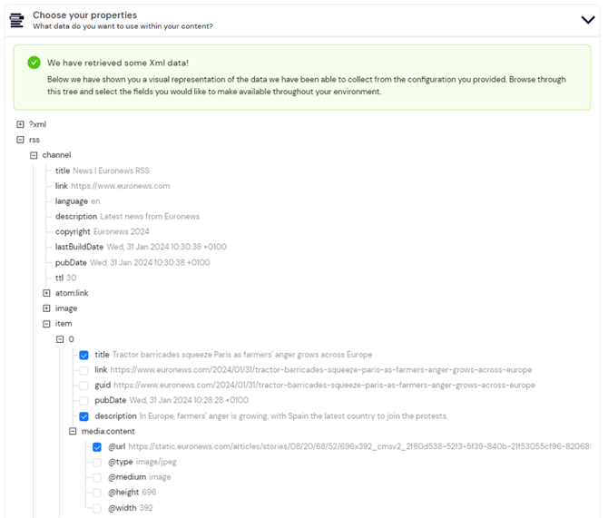Select the item pubDate checkbox
This screenshot has width=608, height=518.
(x=83, y=400)
